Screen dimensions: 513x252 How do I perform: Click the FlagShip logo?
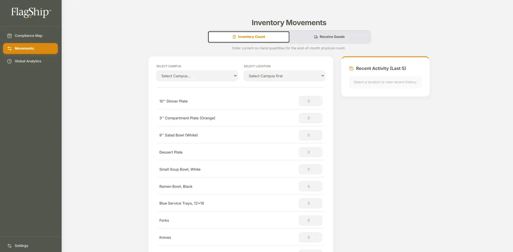click(x=31, y=13)
